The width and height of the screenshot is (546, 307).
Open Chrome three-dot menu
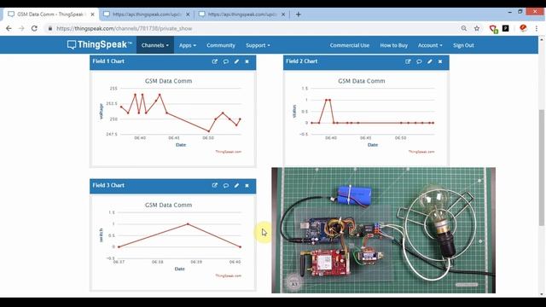pyautogui.click(x=537, y=28)
